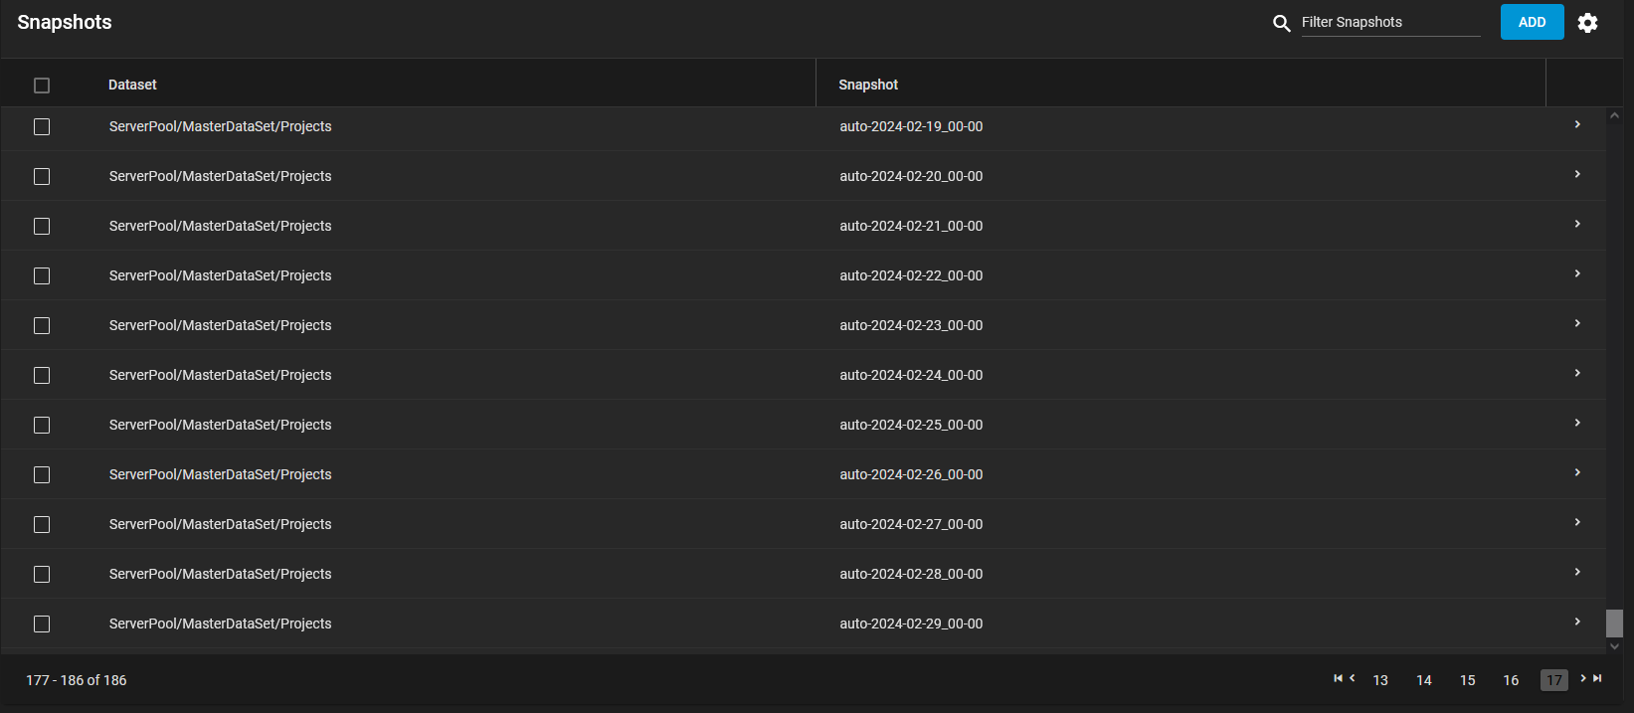Jump to the first page icon
The image size is (1634, 713).
click(1338, 678)
